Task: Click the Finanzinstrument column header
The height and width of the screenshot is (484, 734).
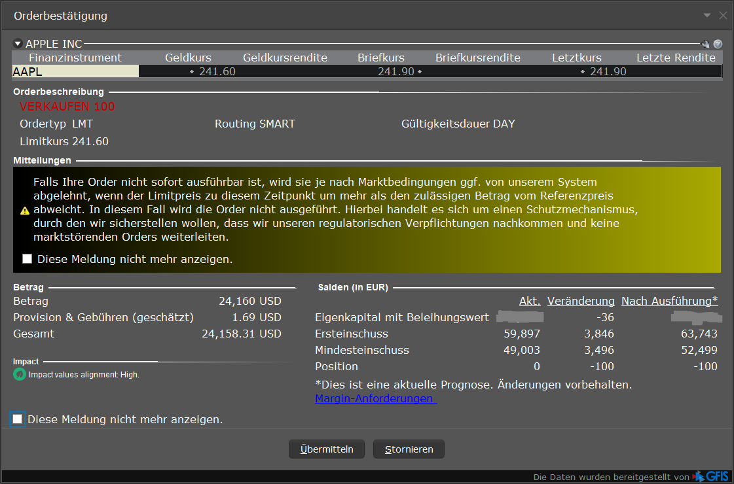Action: [x=75, y=58]
